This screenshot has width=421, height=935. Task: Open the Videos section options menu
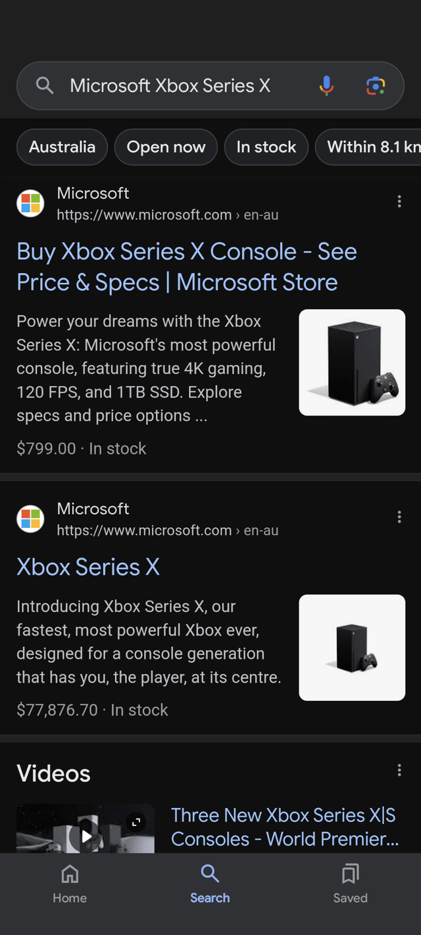[399, 771]
